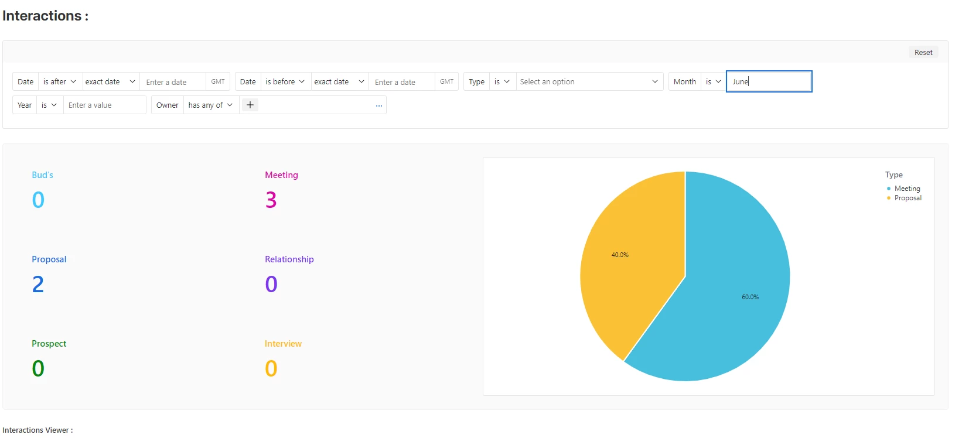Click the 'Type' chart legend title
The image size is (962, 438).
click(894, 174)
